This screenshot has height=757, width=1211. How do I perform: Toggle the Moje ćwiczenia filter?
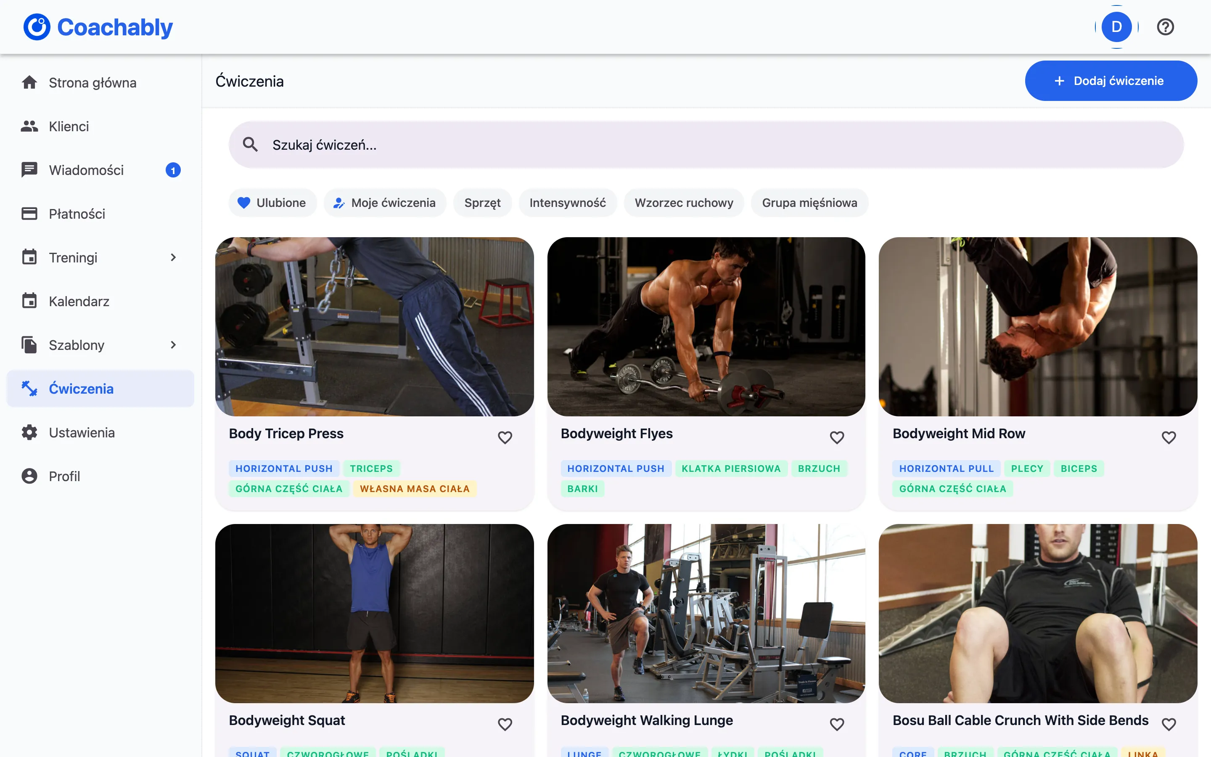[385, 203]
